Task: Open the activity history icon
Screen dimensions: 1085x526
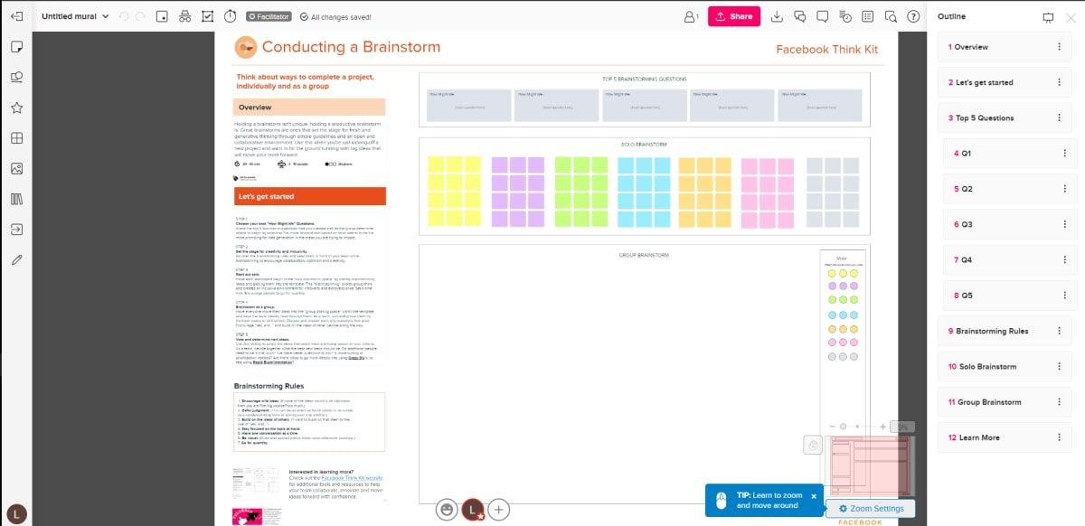Action: (x=845, y=16)
